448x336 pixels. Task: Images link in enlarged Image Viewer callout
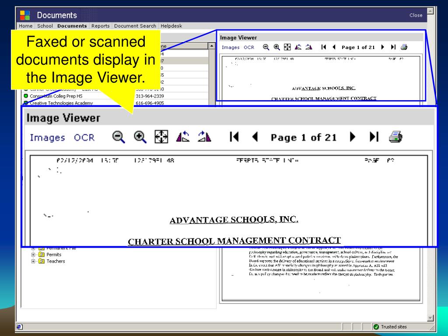(x=47, y=137)
